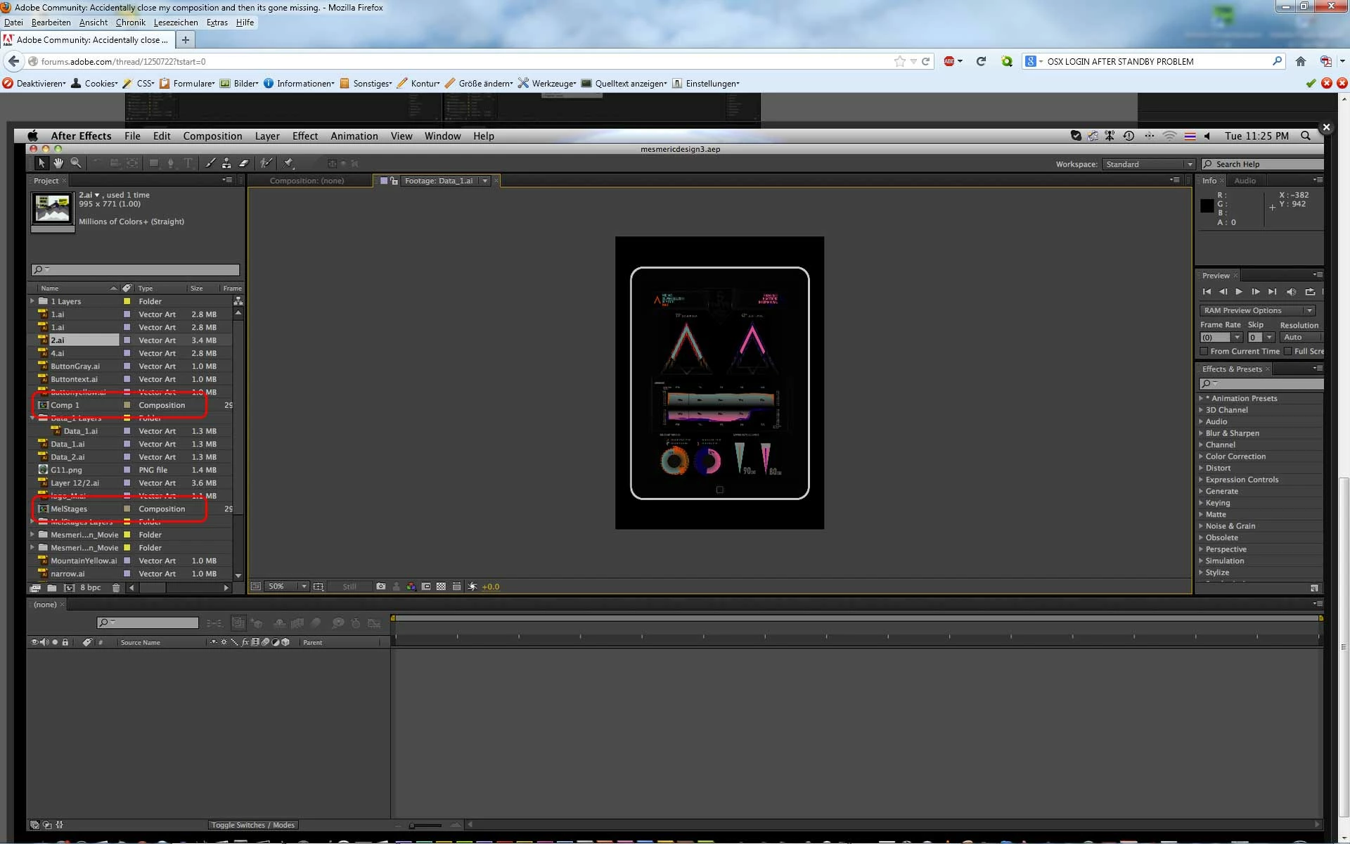Select the Zoom magnifier tool

click(x=76, y=163)
